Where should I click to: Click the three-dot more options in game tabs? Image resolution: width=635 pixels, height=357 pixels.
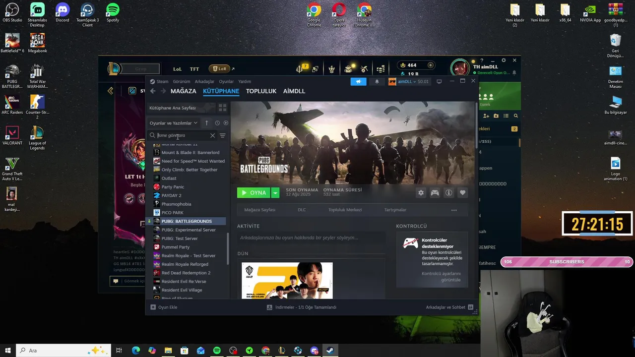click(454, 210)
